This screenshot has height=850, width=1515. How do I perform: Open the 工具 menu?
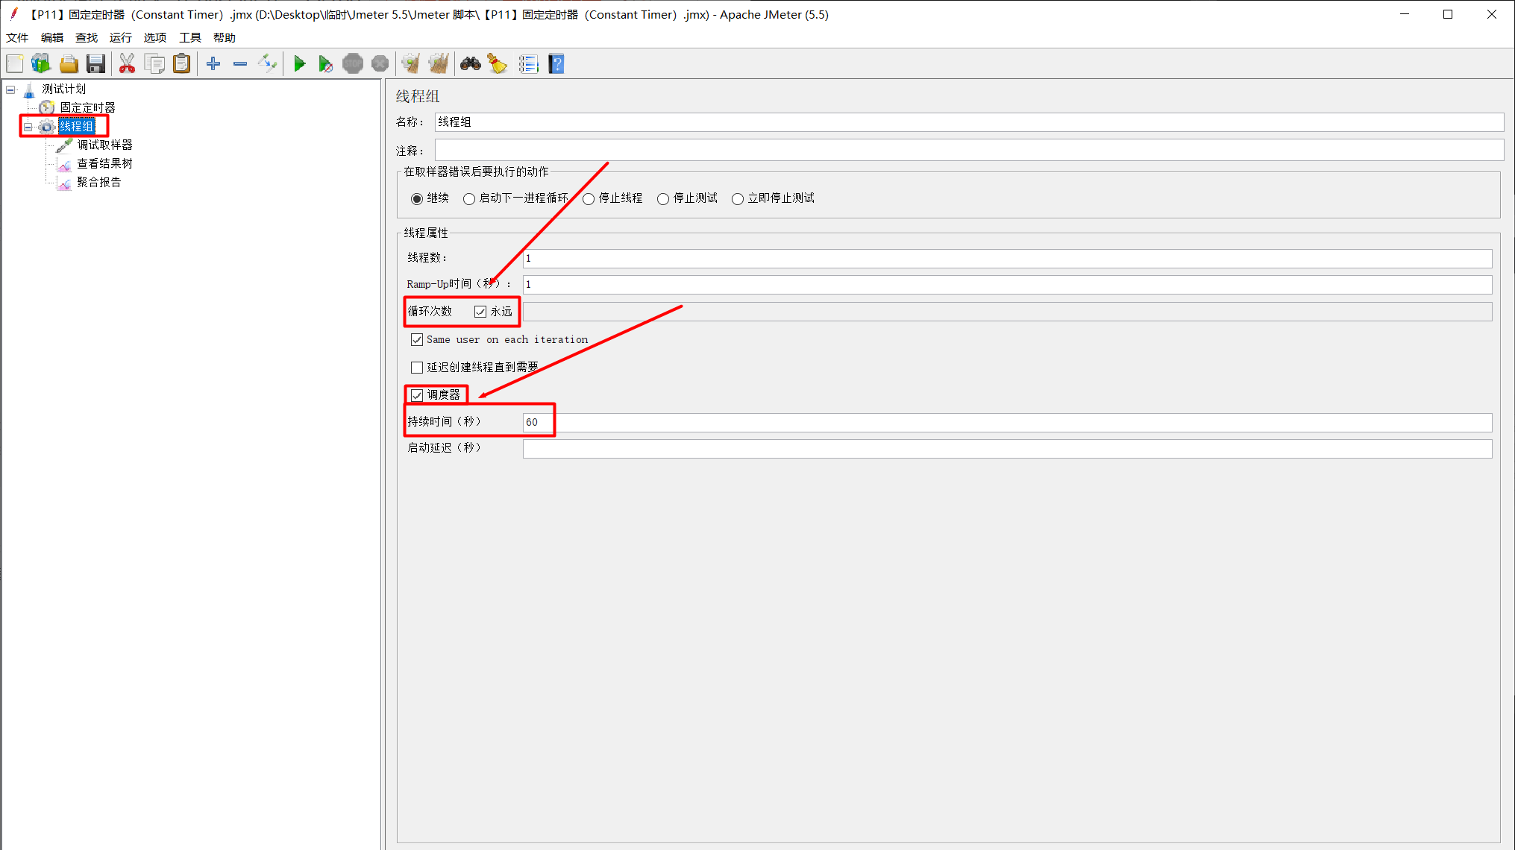[x=190, y=37]
